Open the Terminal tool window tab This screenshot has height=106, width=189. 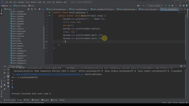click(45, 100)
